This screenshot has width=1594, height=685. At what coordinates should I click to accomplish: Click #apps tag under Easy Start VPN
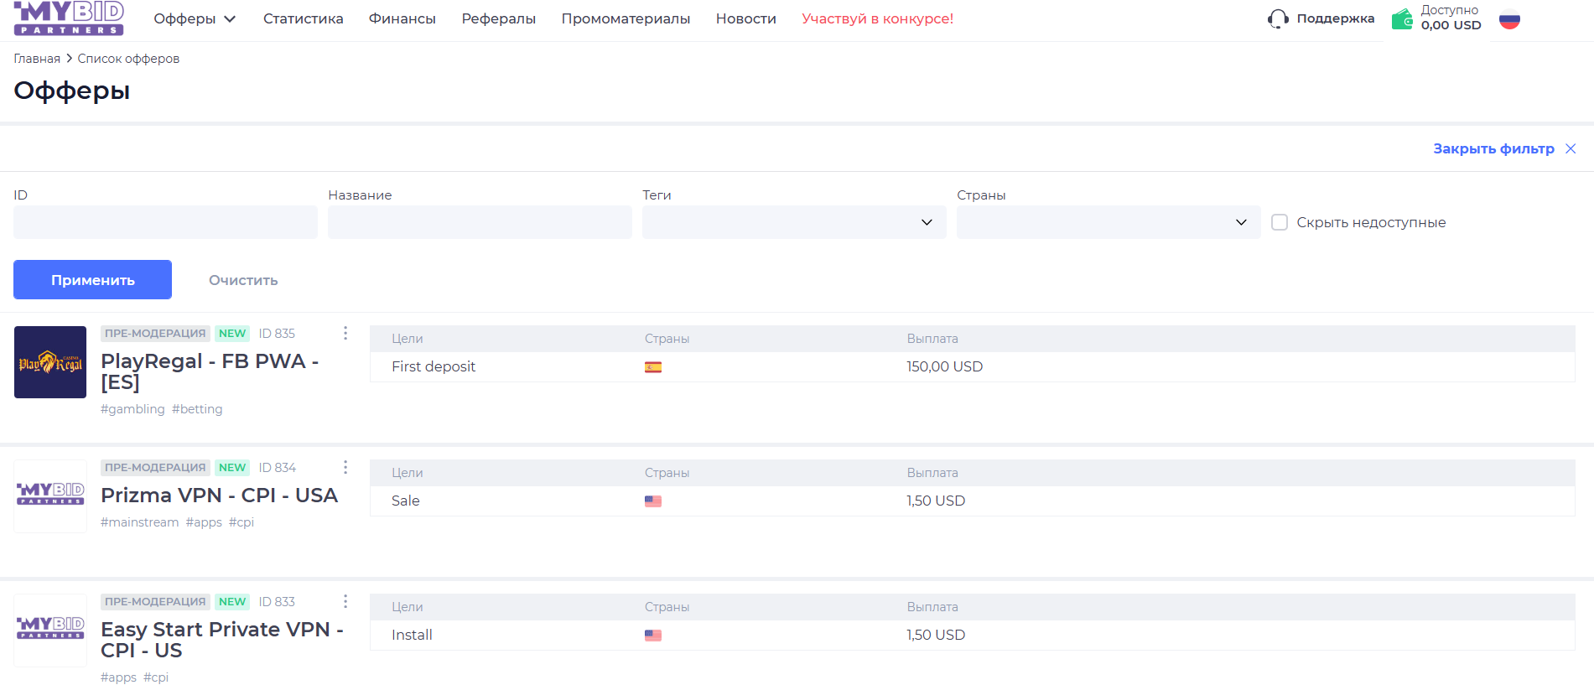click(x=118, y=677)
